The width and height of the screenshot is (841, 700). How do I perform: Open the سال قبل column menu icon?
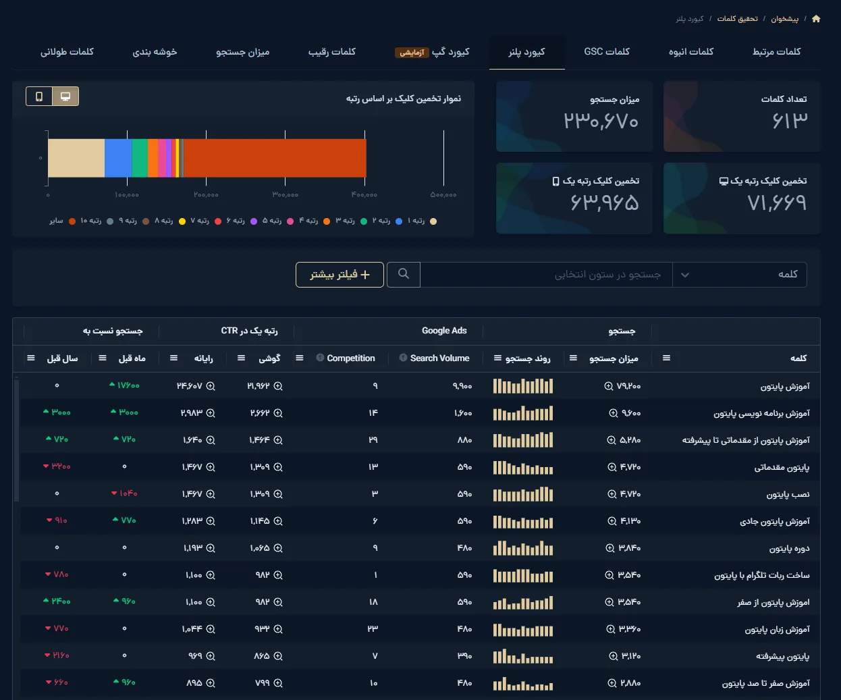pyautogui.click(x=31, y=358)
